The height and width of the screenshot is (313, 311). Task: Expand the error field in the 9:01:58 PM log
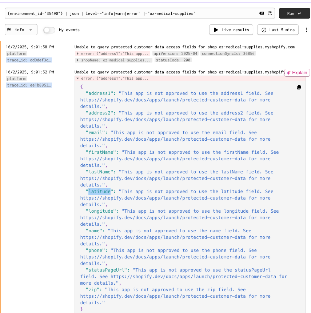(x=113, y=53)
